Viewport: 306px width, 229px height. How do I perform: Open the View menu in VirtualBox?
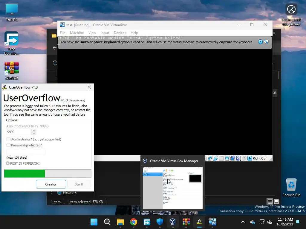tap(92, 33)
